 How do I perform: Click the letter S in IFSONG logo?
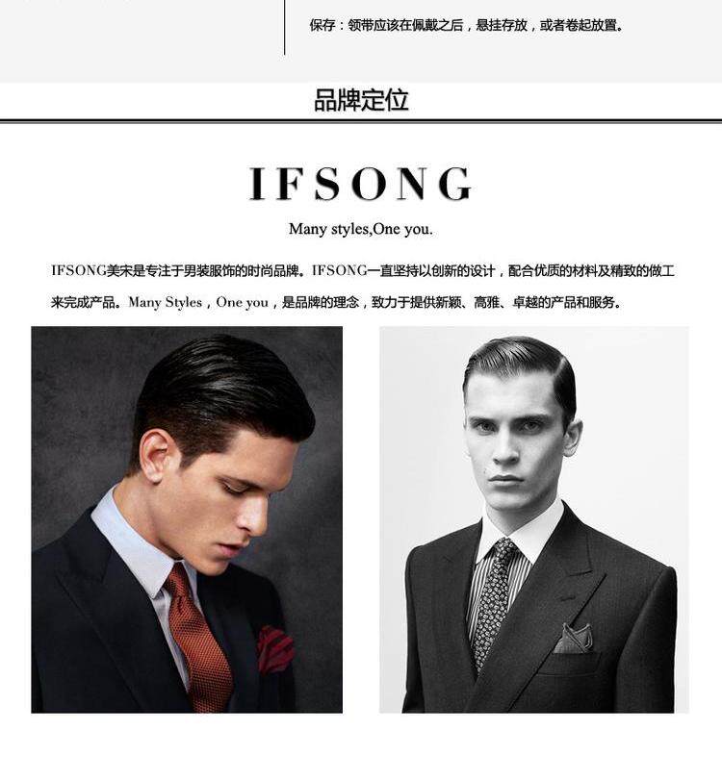tap(327, 184)
